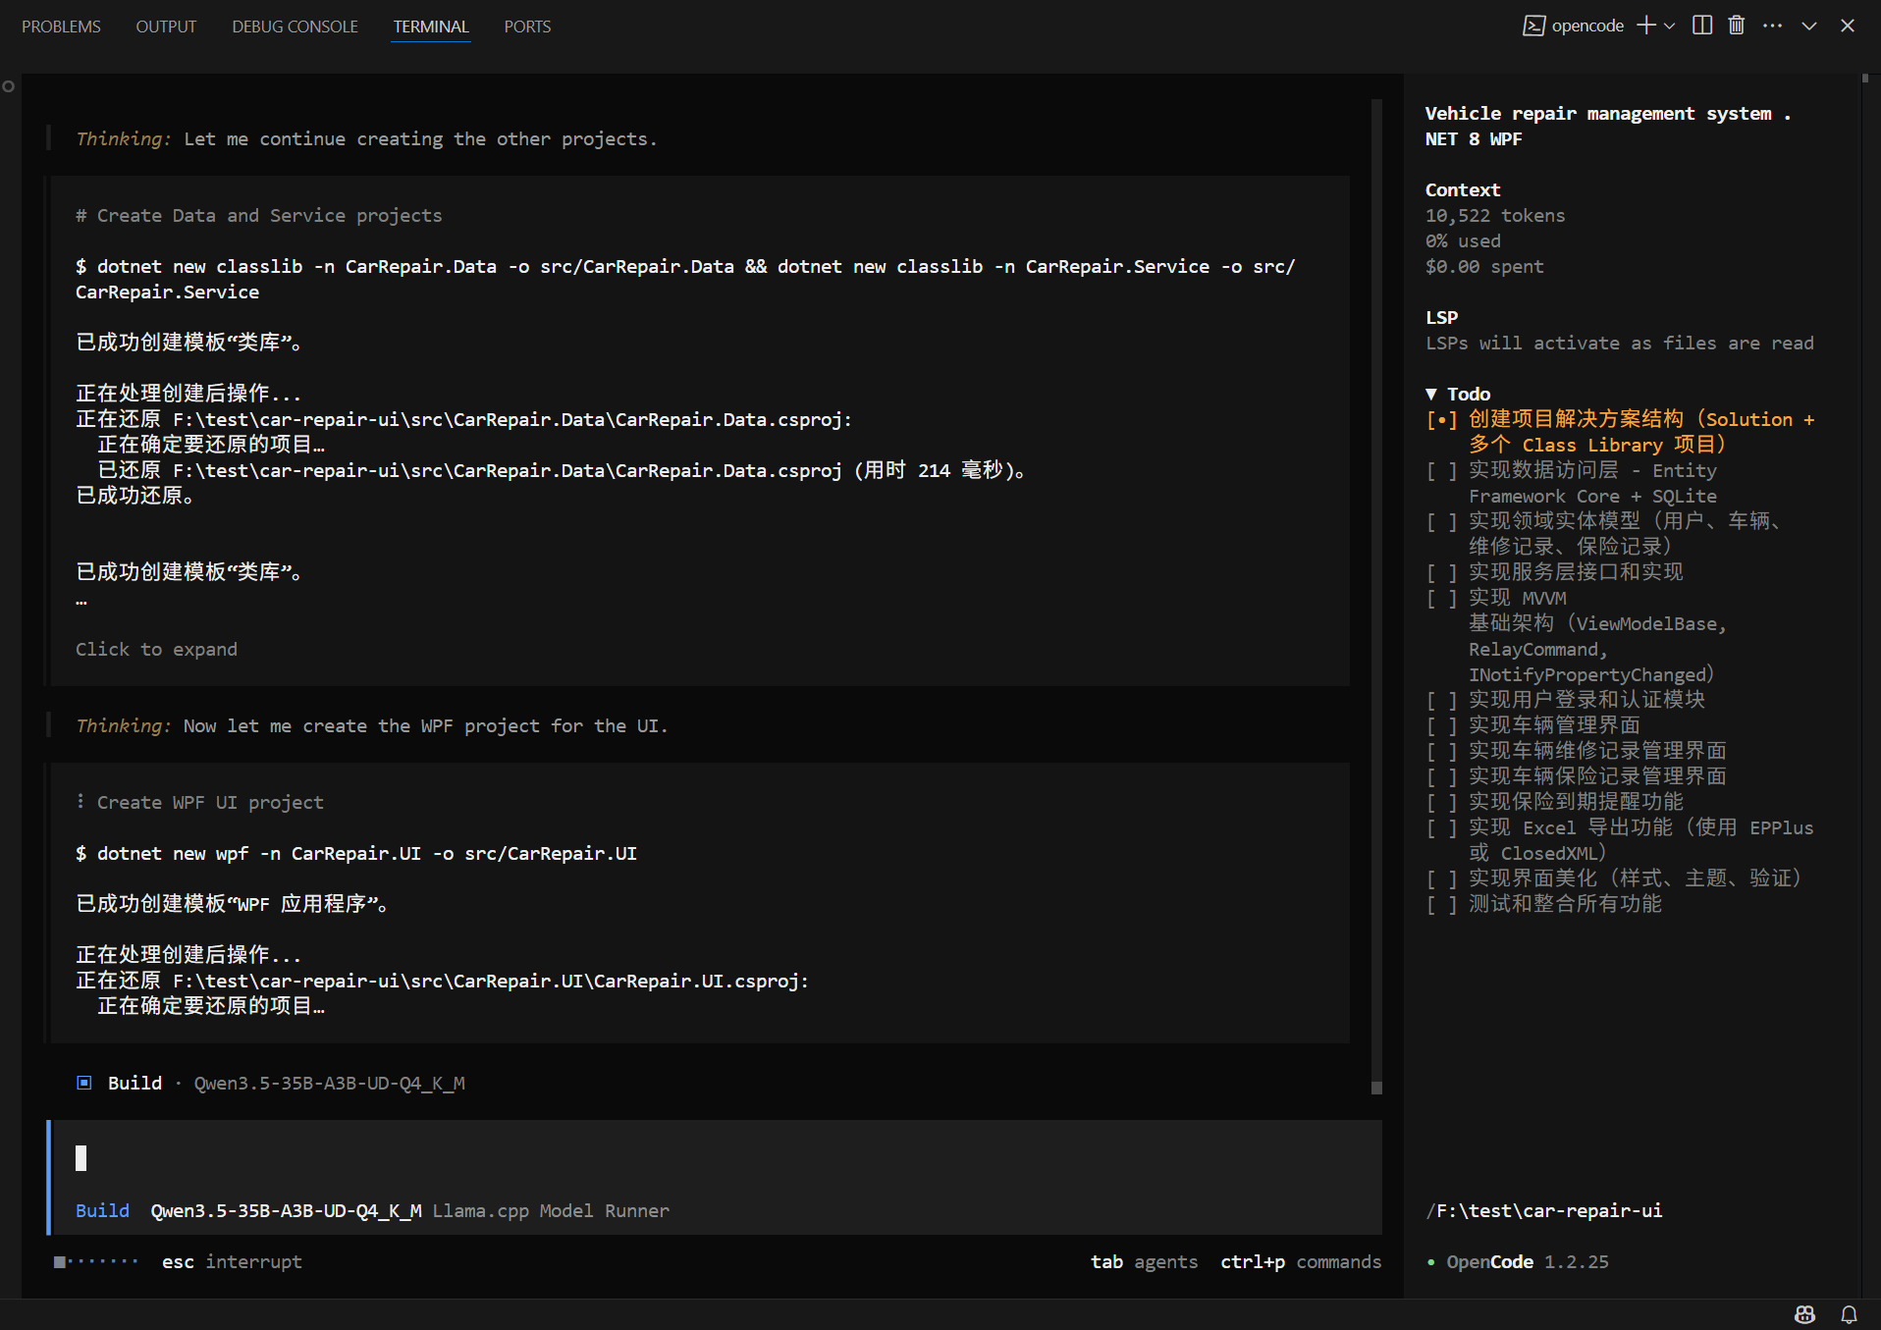
Task: Split the terminal using the split icon
Action: point(1701,26)
